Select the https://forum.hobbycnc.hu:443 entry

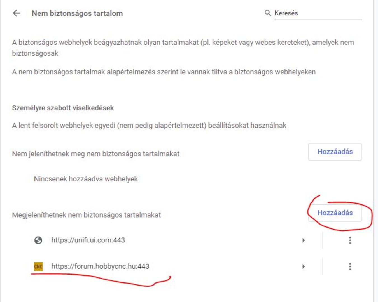point(100,266)
